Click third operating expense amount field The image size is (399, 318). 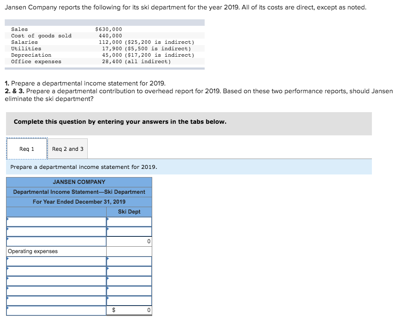(129, 281)
